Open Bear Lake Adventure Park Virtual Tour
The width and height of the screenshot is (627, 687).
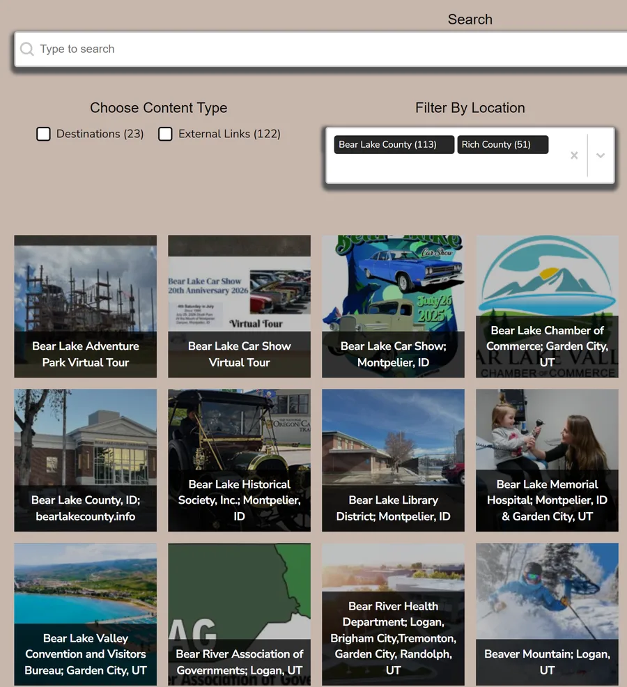click(x=86, y=307)
